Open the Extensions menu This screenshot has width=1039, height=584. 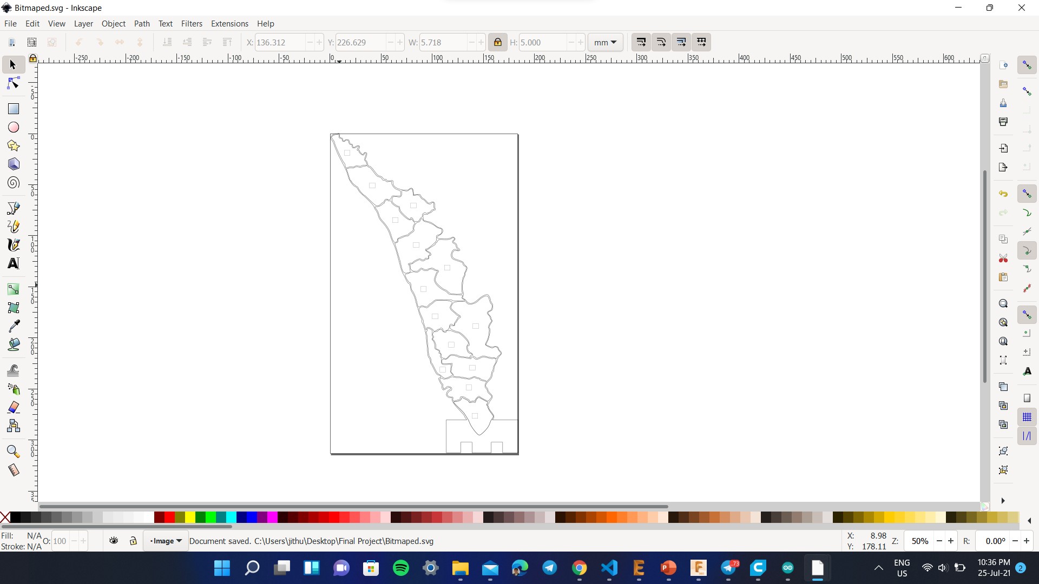click(229, 24)
